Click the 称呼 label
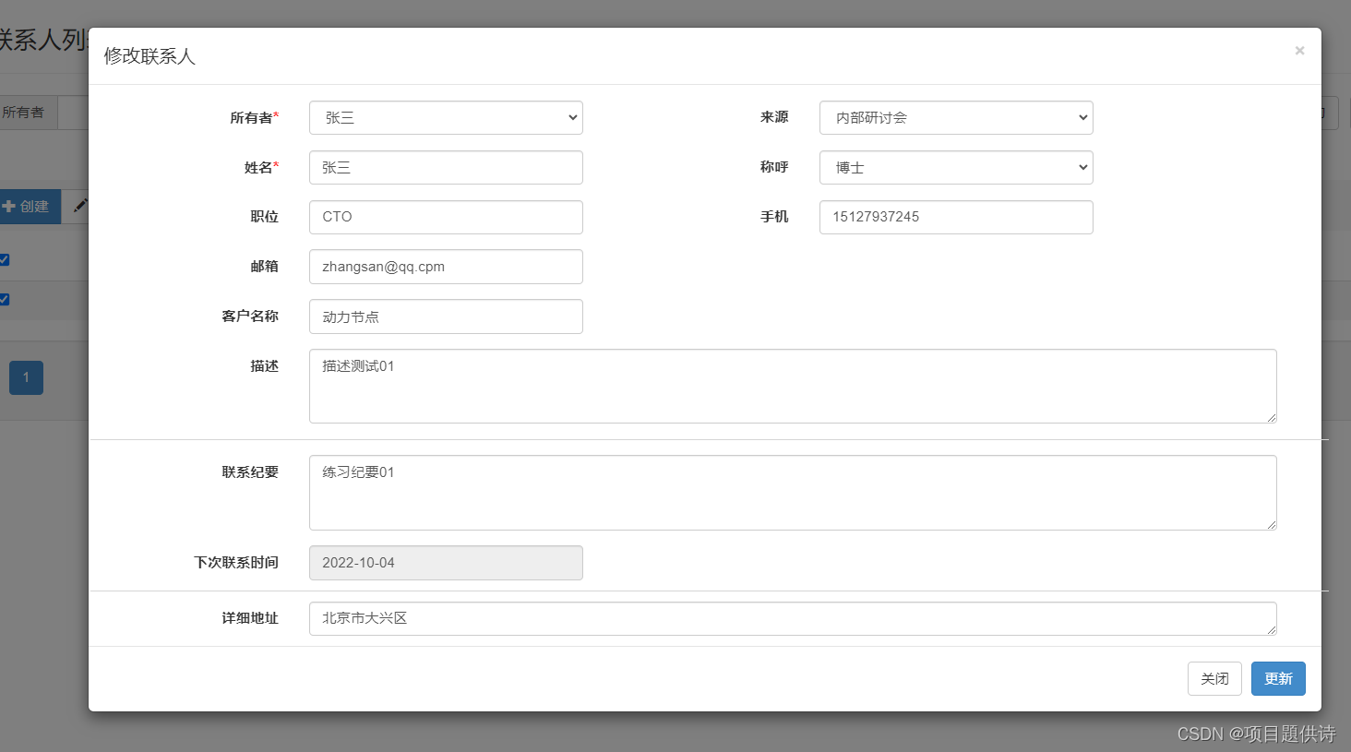 (774, 167)
